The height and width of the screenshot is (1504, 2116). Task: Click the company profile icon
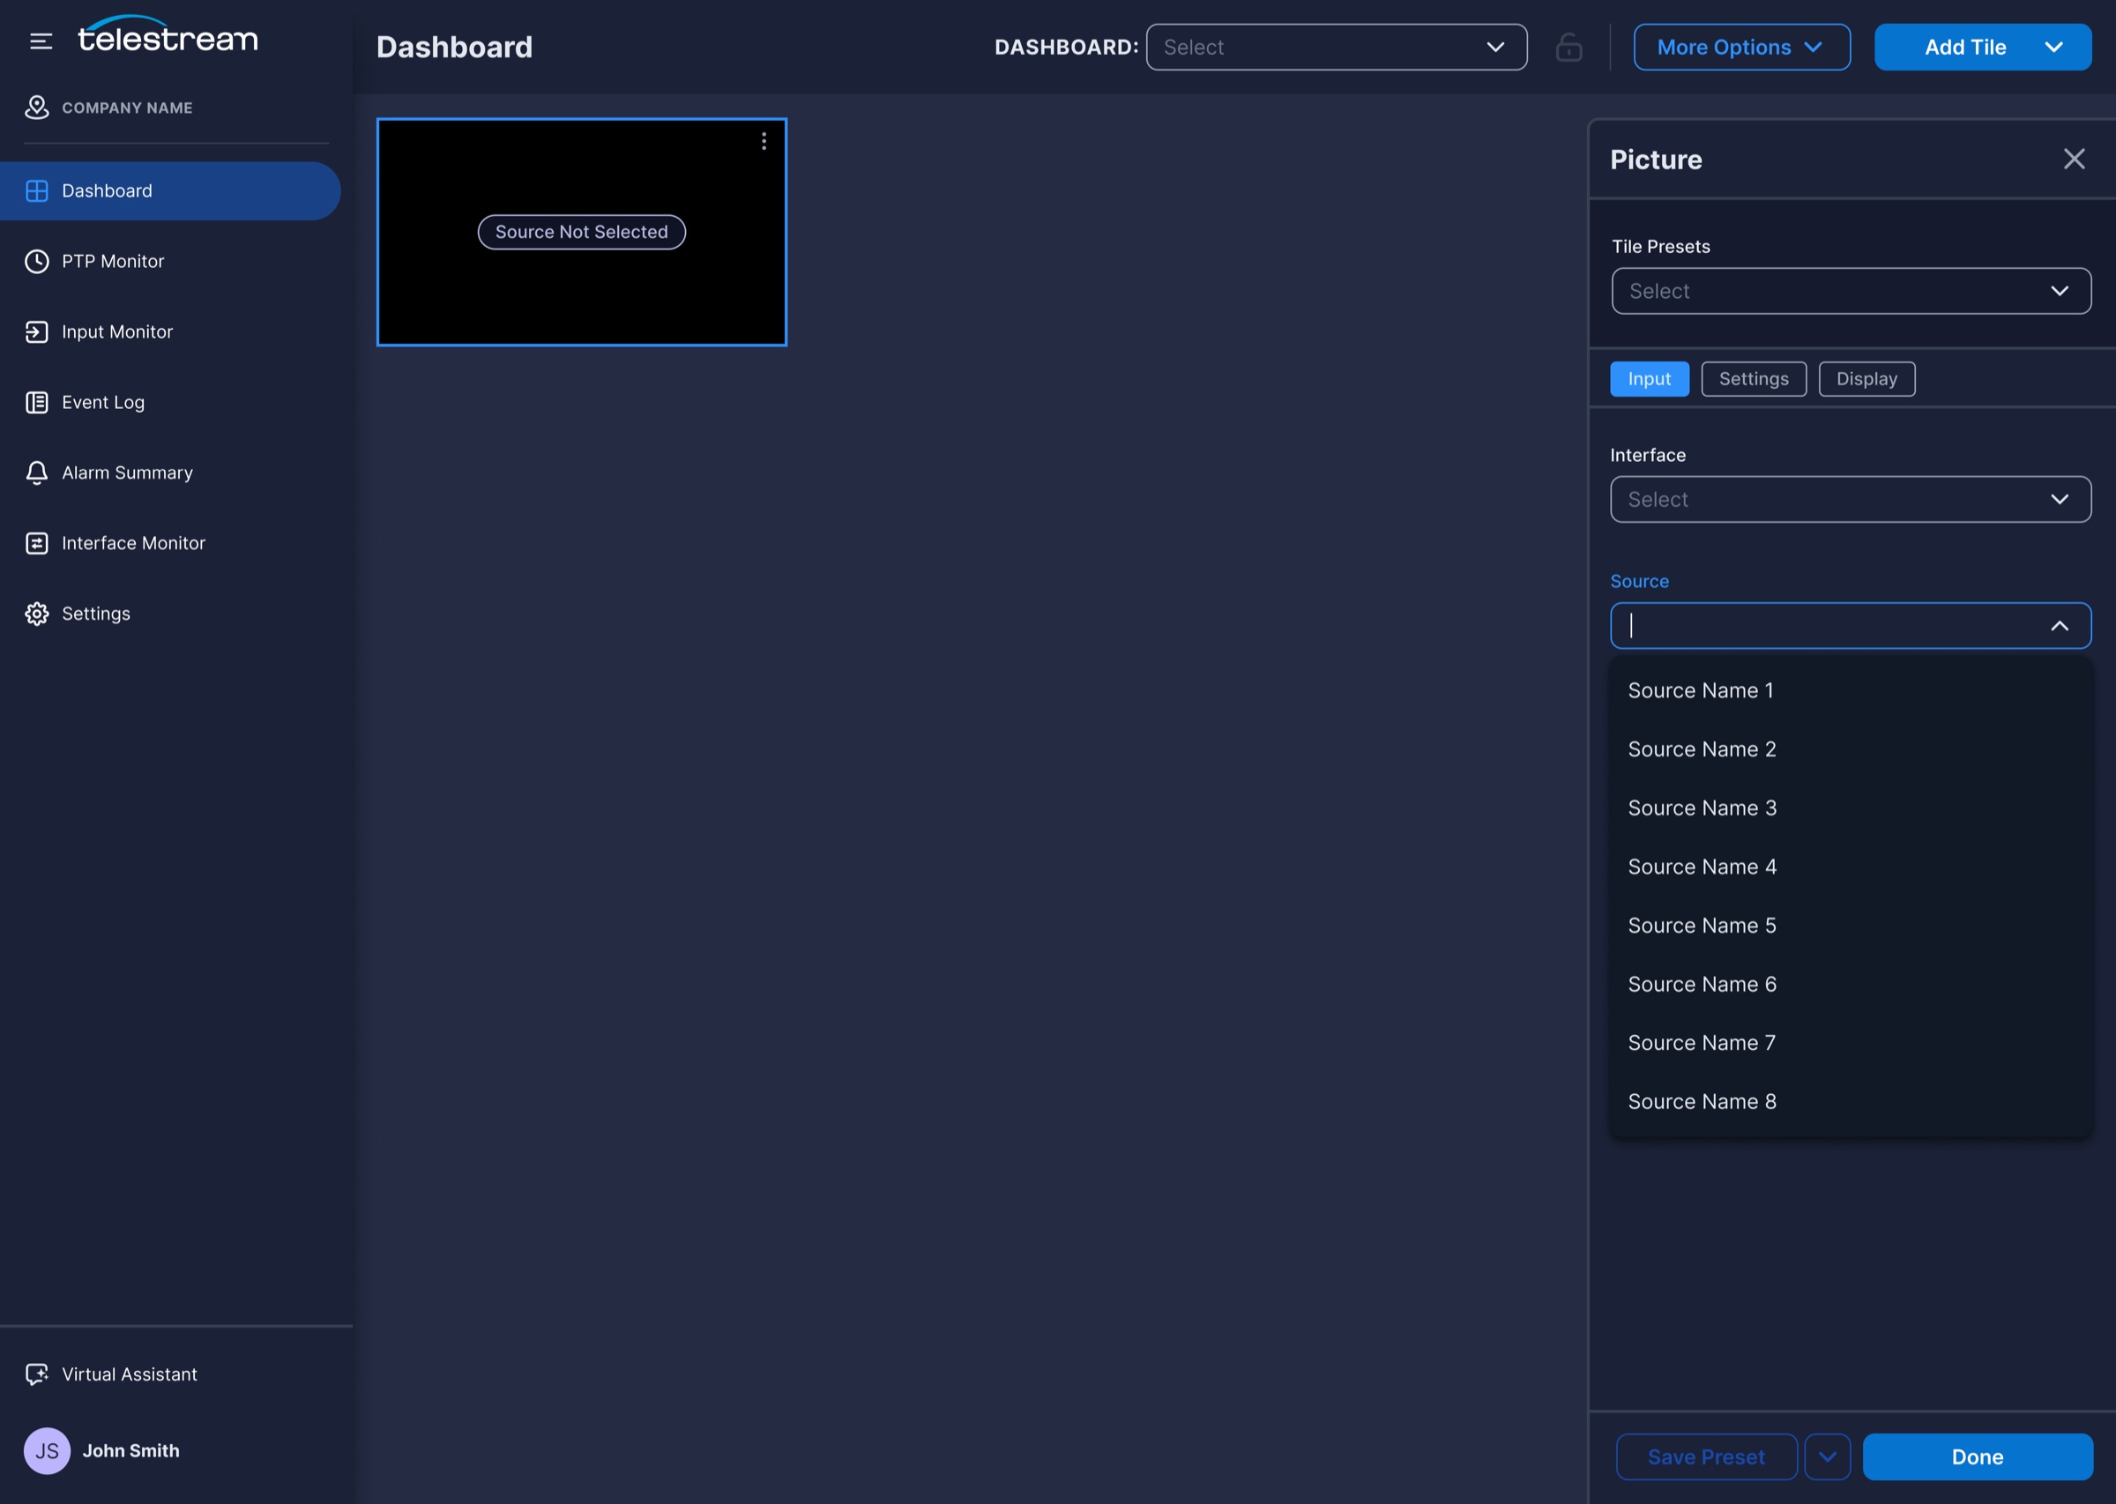click(36, 108)
